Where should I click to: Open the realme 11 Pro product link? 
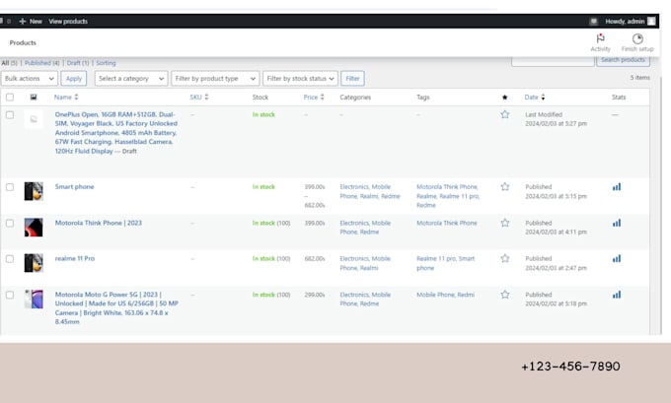(75, 258)
